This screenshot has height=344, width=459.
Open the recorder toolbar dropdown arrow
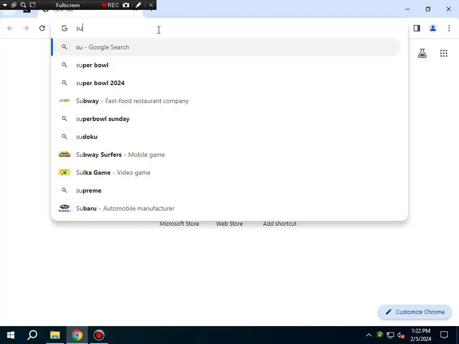[x=4, y=5]
